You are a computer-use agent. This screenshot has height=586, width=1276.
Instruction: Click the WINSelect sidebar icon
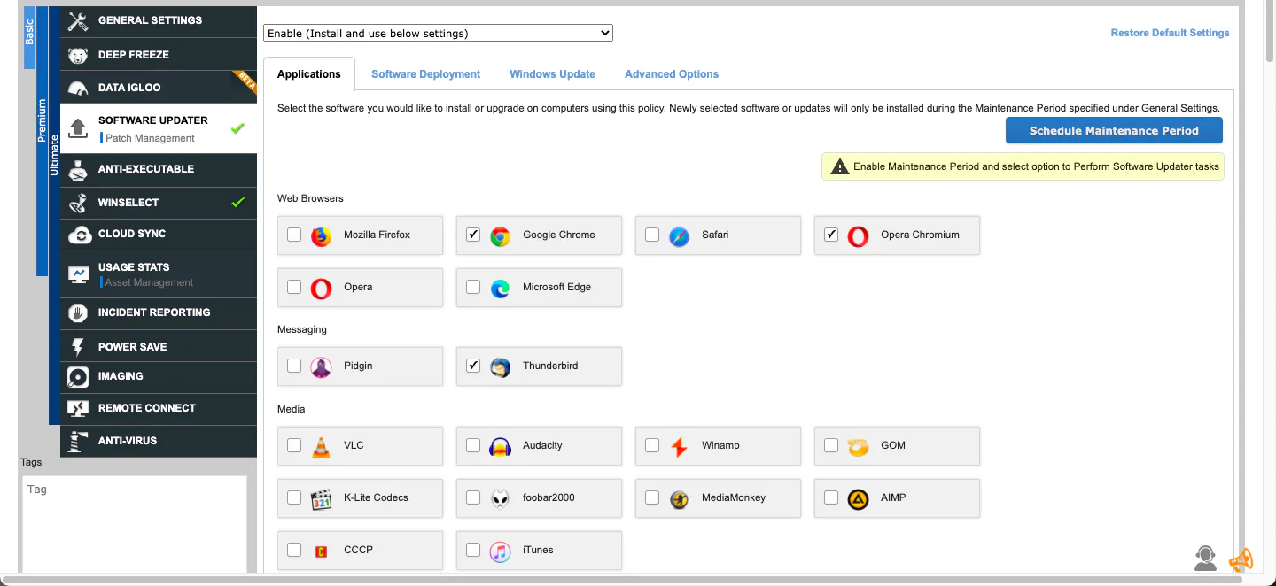tap(78, 203)
